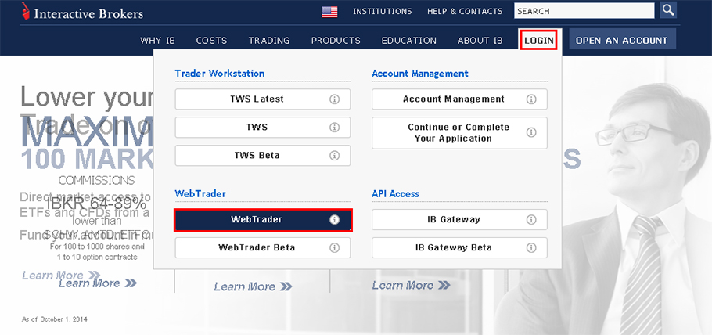Click the LOGIN menu item
Screen dimensions: 712x335
(539, 41)
